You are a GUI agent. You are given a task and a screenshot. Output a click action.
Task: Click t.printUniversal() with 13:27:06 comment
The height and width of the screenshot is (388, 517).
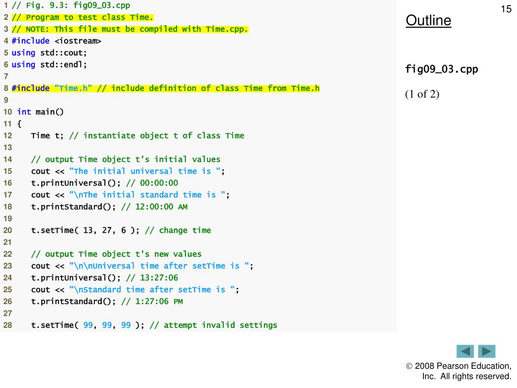tap(105, 278)
